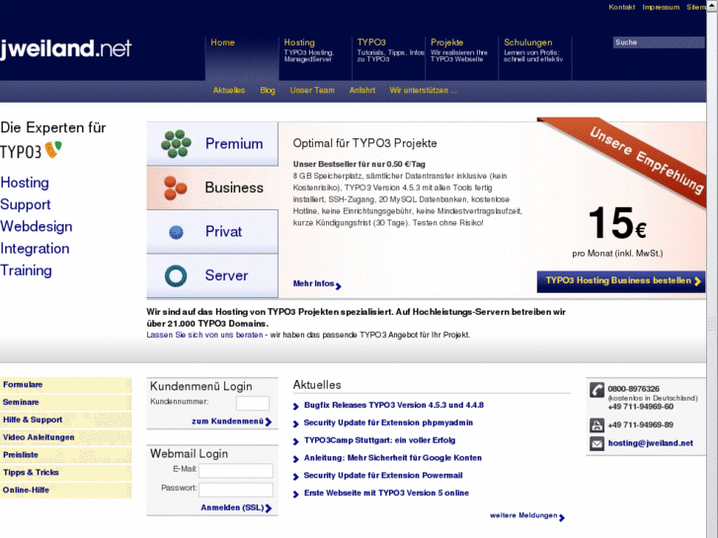Click arrow beside Anmelden (SSL)
Viewport: 718px width, 538px height.
pos(269,508)
